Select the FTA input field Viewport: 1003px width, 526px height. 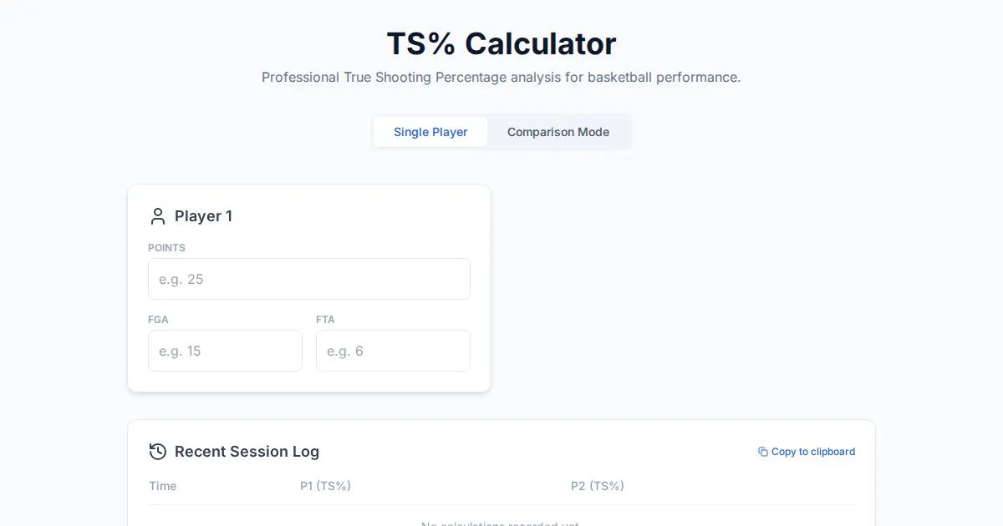click(x=393, y=351)
